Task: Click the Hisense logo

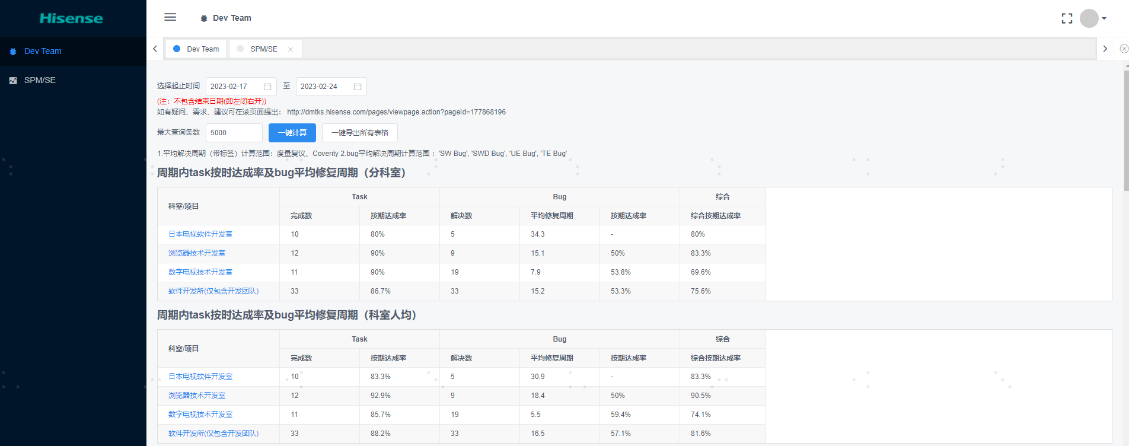Action: coord(71,18)
